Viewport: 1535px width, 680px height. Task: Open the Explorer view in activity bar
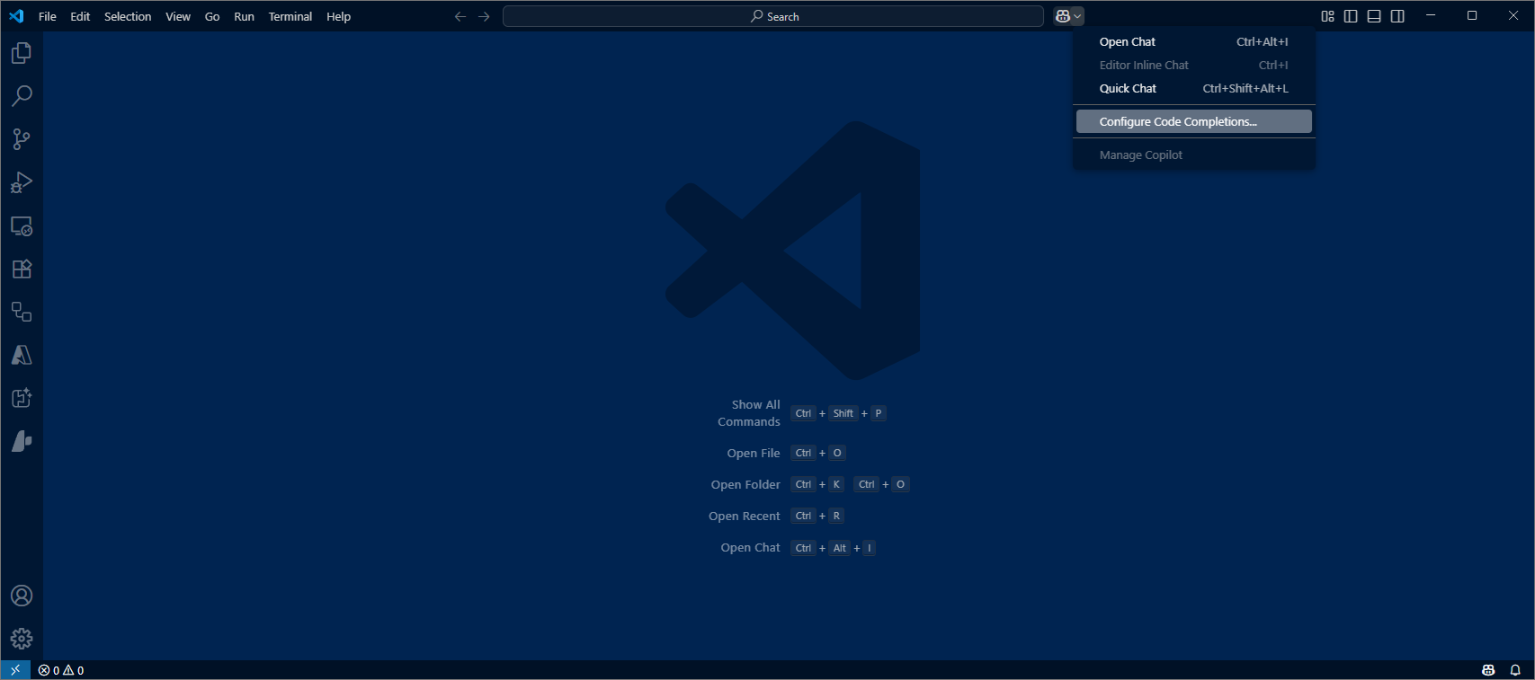22,53
